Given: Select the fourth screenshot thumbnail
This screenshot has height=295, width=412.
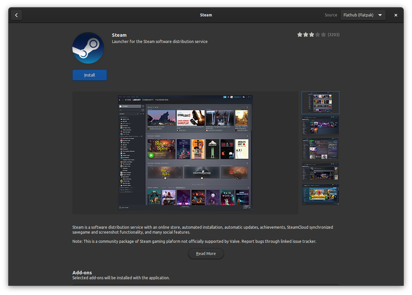Looking at the screenshot, I should coord(320,172).
